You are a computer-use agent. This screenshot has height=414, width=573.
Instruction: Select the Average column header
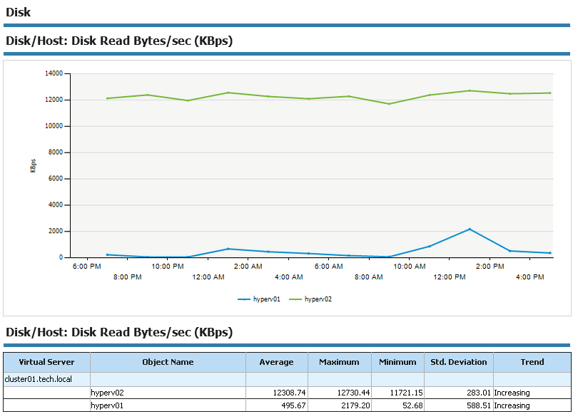pyautogui.click(x=277, y=362)
